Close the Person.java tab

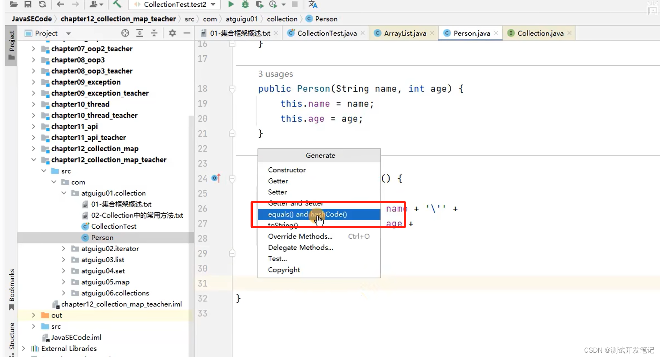(x=496, y=33)
